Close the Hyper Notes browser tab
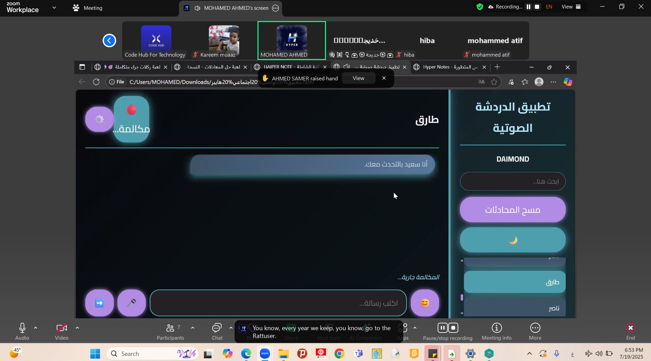The width and height of the screenshot is (651, 361). point(484,67)
